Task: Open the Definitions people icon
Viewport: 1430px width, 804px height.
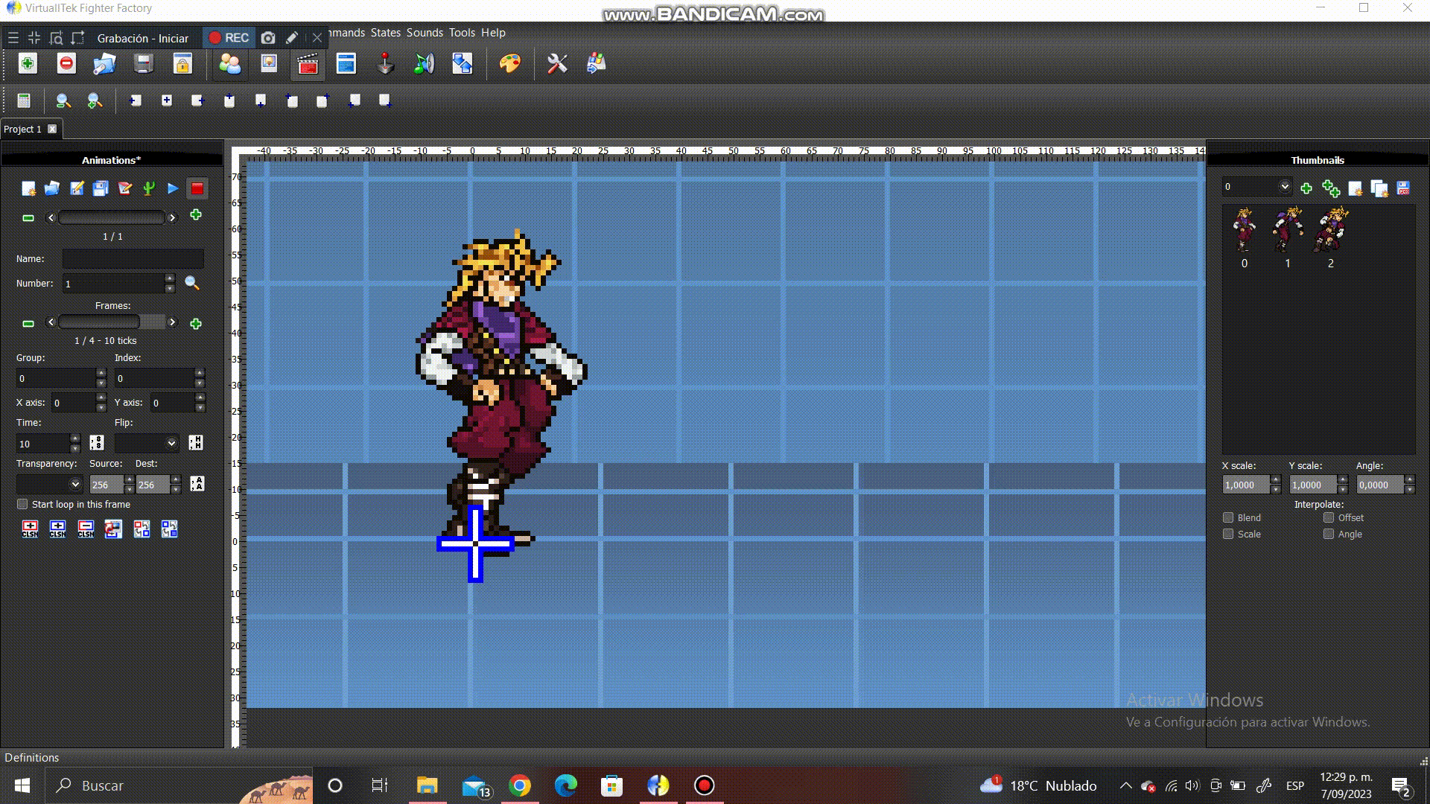Action: 230,64
